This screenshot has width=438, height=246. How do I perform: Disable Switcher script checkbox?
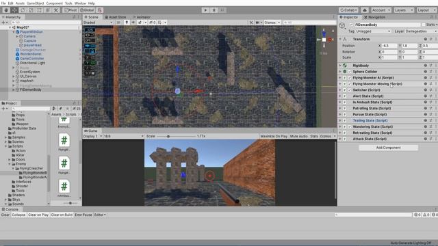click(x=350, y=90)
